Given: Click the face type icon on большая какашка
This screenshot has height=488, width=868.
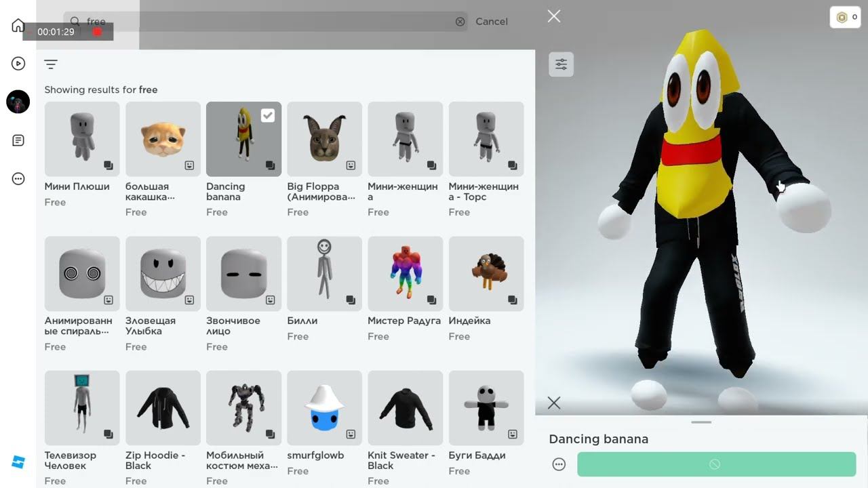Looking at the screenshot, I should (189, 165).
